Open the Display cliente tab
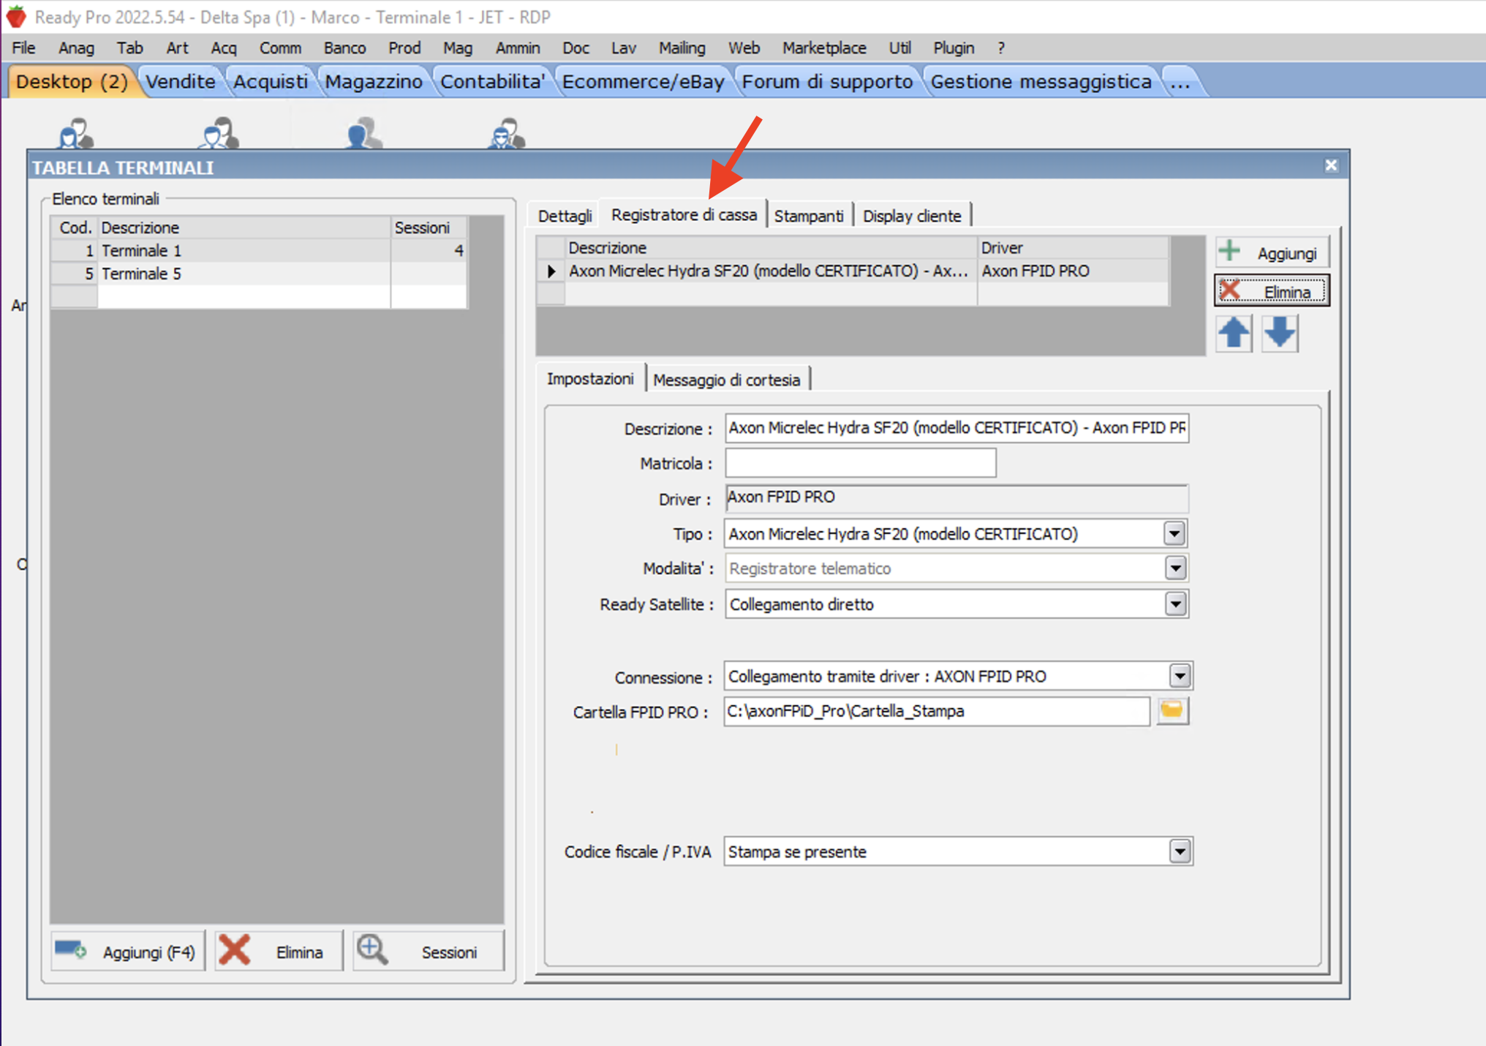1486x1046 pixels. tap(911, 216)
